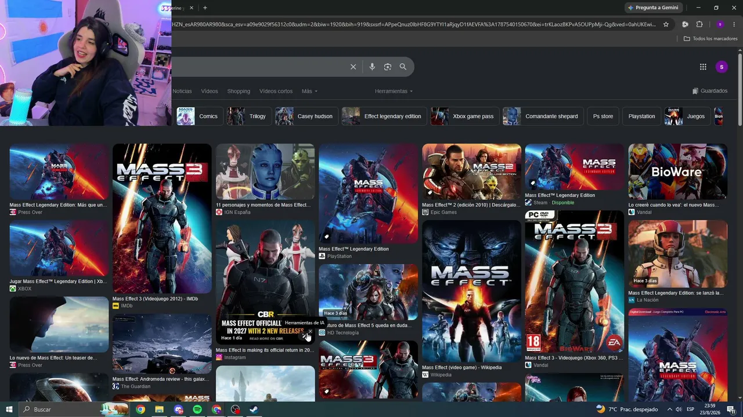Click in the browser address bar URL
The width and height of the screenshot is (743, 417).
pyautogui.click(x=413, y=24)
